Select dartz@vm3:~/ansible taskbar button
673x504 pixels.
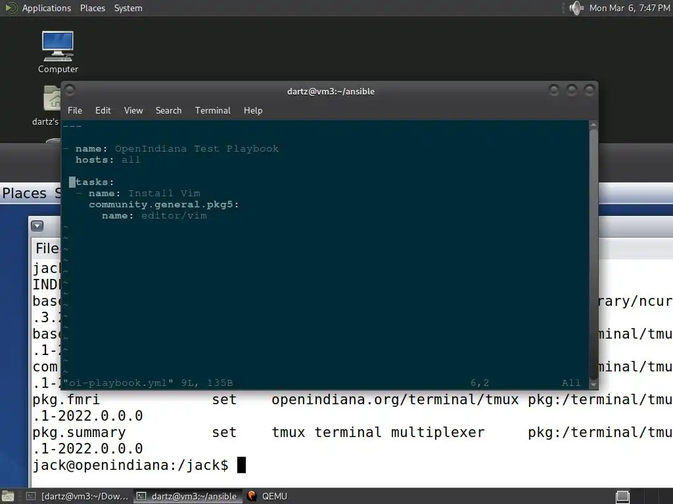coord(187,496)
